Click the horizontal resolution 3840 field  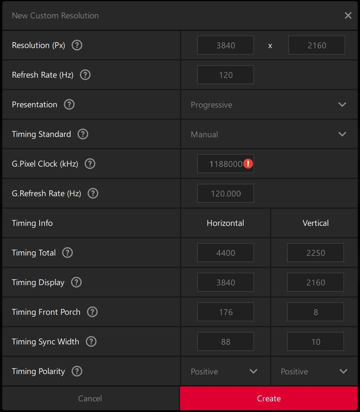click(225, 45)
